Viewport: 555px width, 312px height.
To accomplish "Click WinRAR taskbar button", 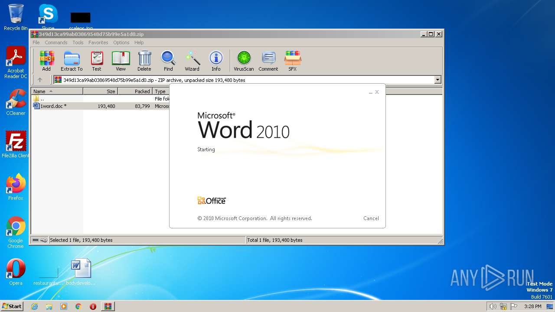I will point(108,306).
